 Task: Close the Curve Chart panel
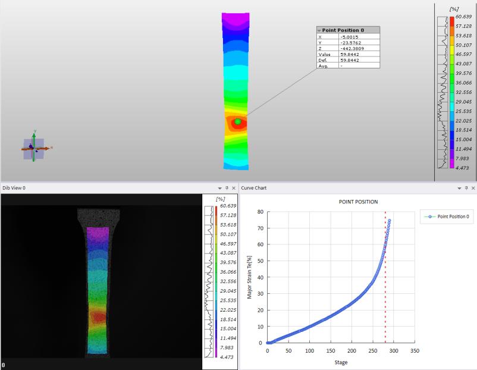[x=472, y=188]
